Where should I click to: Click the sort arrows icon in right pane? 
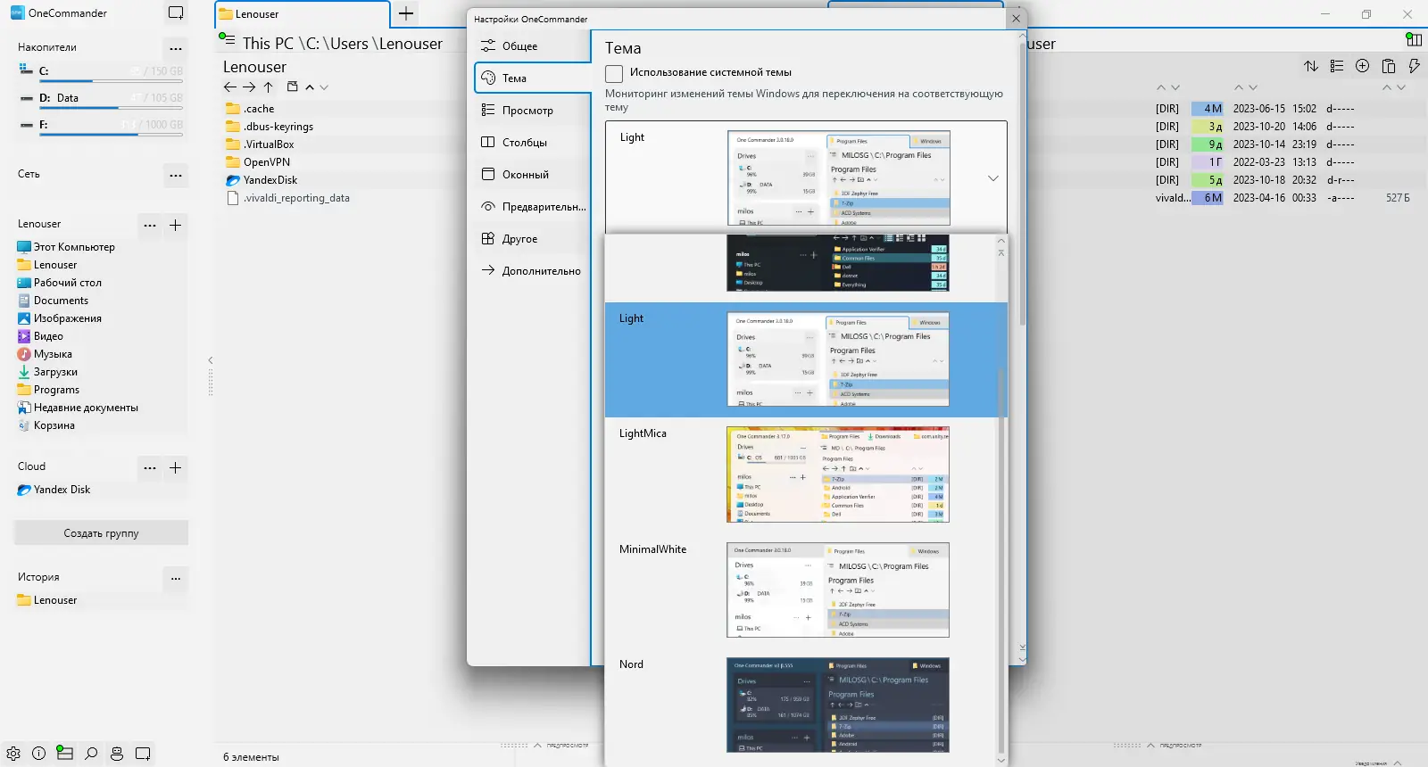click(1311, 66)
